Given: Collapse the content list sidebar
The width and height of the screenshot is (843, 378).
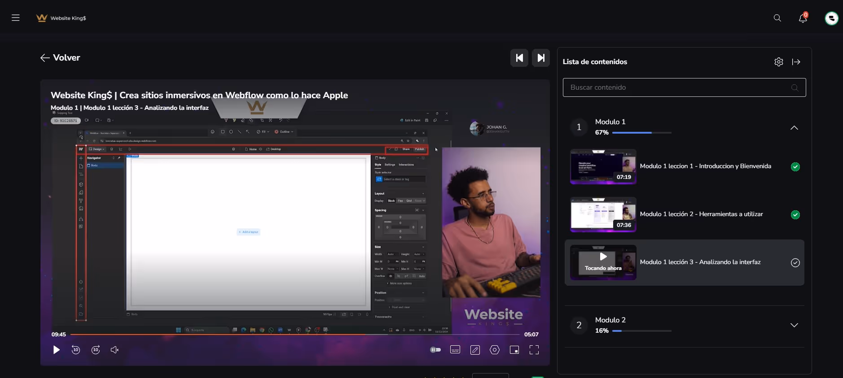Looking at the screenshot, I should click(x=796, y=62).
